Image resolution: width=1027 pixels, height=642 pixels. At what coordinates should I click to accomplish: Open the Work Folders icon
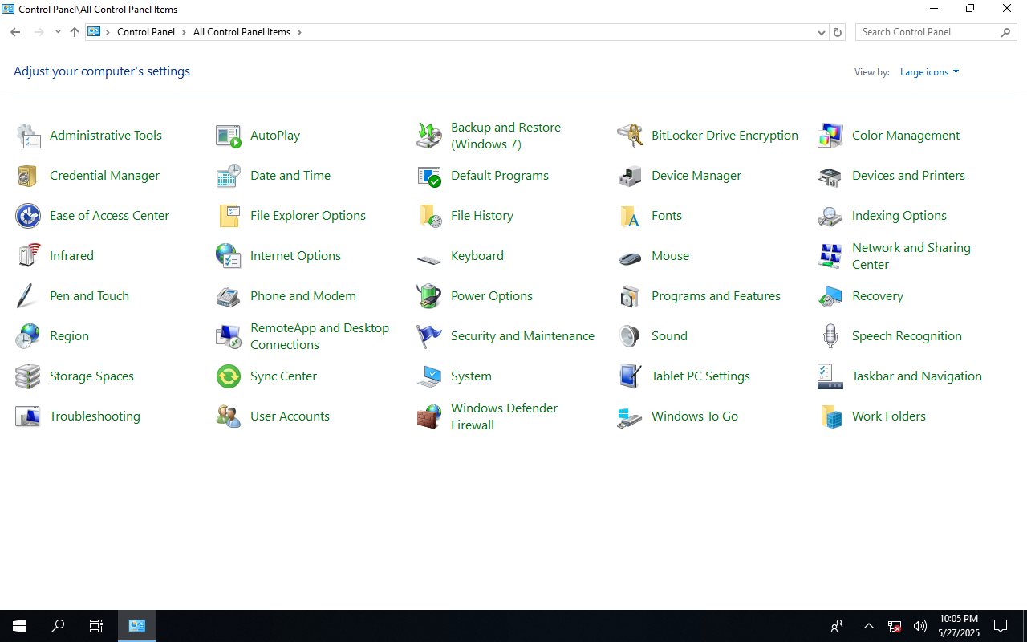pos(830,416)
